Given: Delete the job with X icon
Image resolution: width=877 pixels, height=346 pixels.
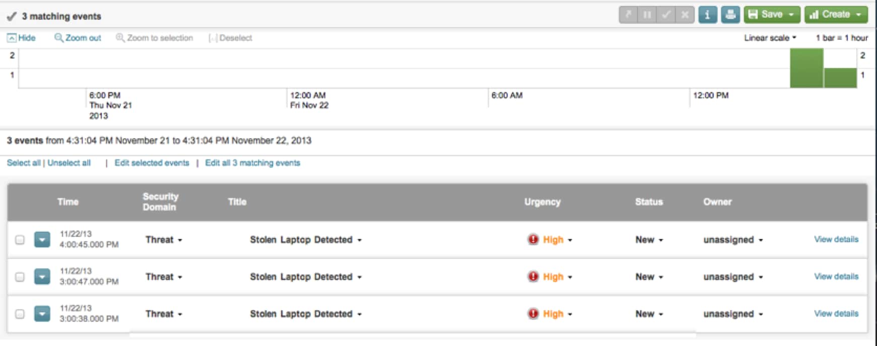Looking at the screenshot, I should pos(685,15).
